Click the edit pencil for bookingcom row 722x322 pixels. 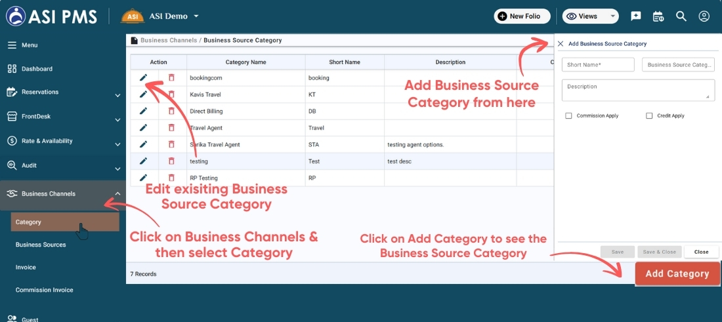(143, 77)
